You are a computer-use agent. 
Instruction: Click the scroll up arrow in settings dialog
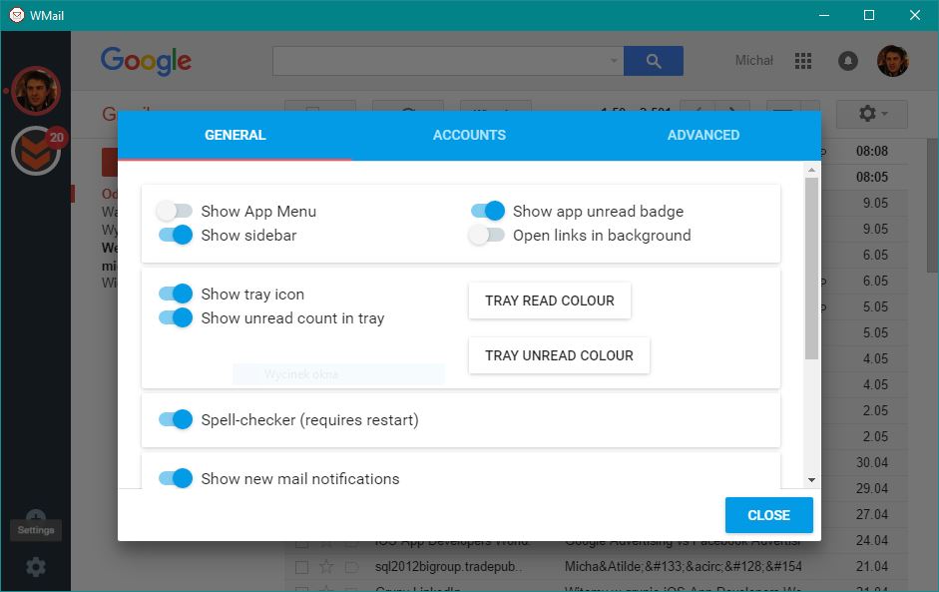click(x=811, y=170)
